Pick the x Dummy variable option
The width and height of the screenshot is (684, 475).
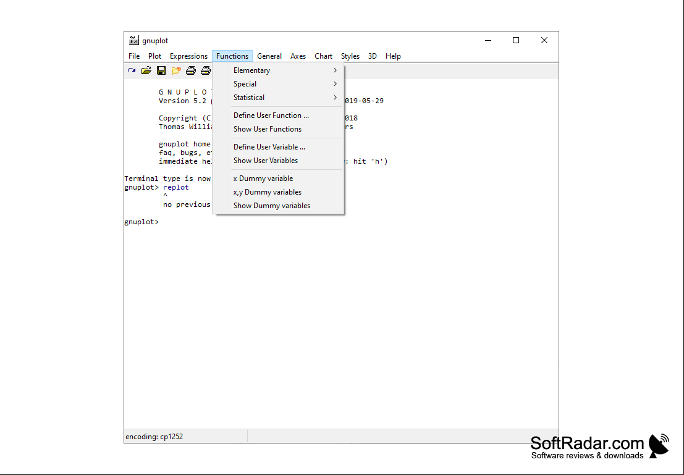(278, 179)
